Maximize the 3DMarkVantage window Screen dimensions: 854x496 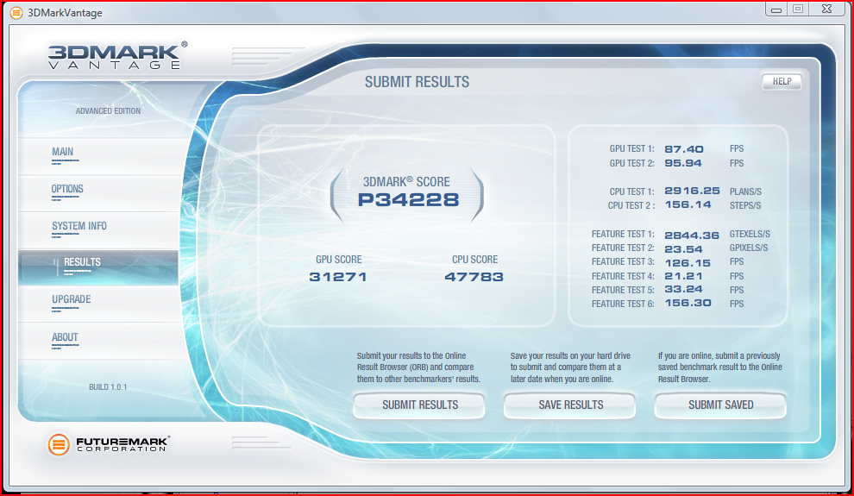pos(798,9)
